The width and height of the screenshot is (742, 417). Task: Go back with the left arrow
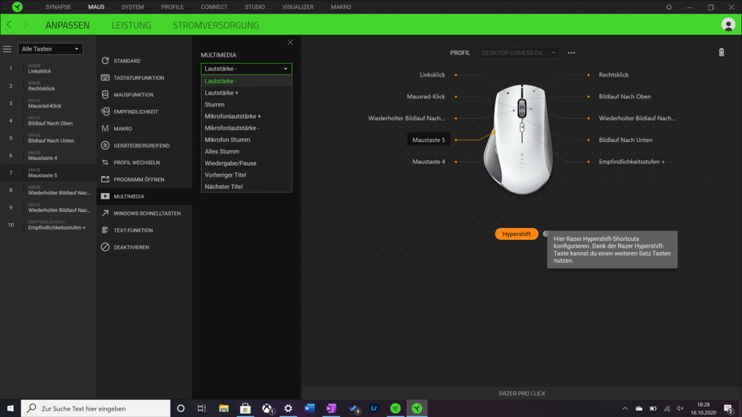click(x=9, y=25)
